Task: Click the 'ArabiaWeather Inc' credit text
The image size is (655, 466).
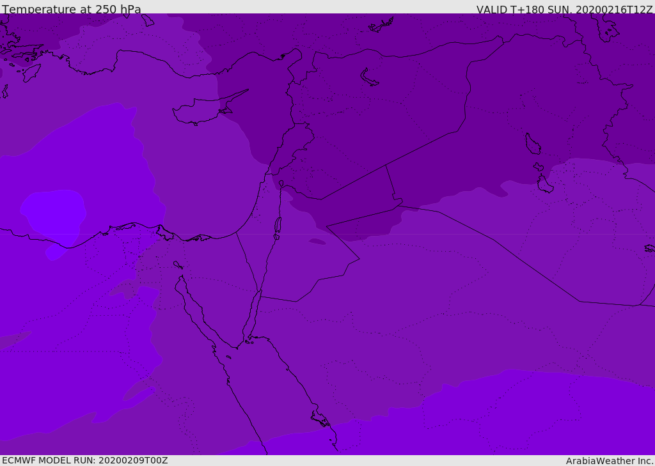Action: tap(610, 461)
